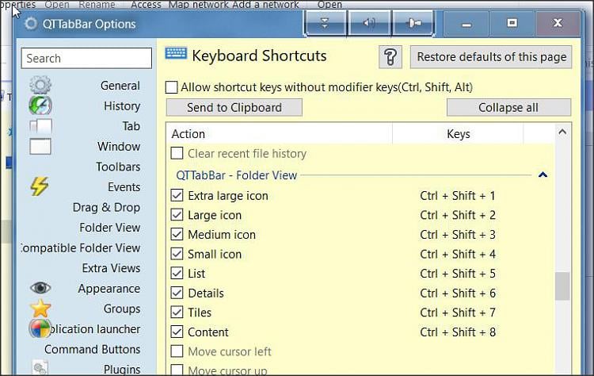Click the Keys column header
The width and height of the screenshot is (594, 376).
pyautogui.click(x=458, y=134)
